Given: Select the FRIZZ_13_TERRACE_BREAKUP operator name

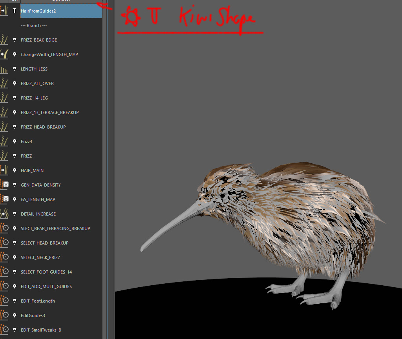Looking at the screenshot, I should pos(49,112).
